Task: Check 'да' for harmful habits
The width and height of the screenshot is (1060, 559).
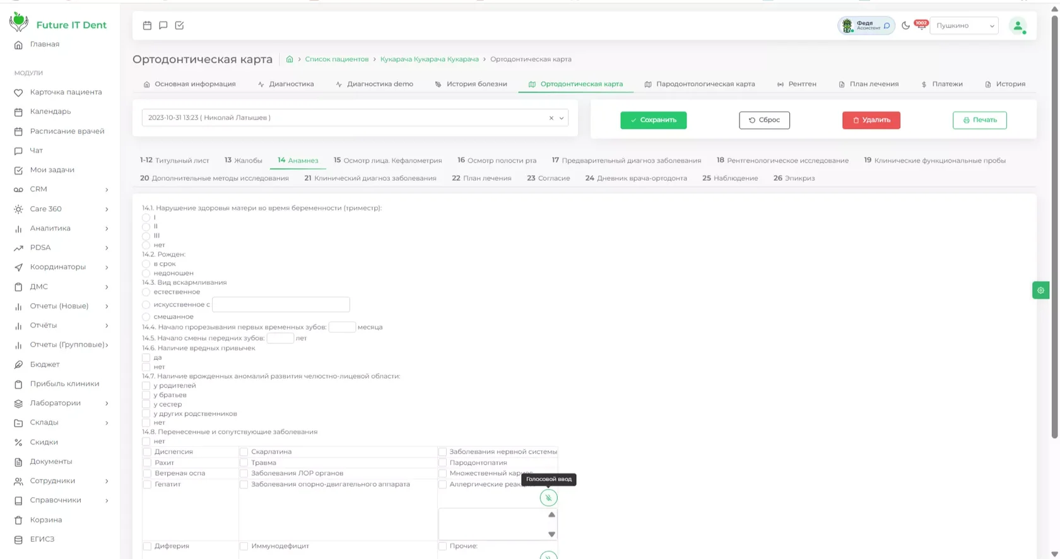Action: [x=146, y=357]
